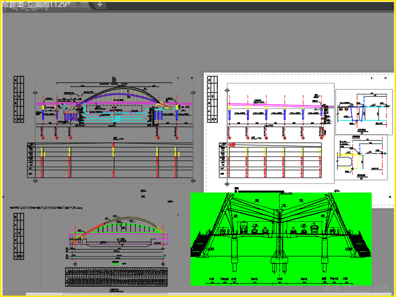
Task: Click the title block left of the large arch elevation
Action: (x=18, y=99)
